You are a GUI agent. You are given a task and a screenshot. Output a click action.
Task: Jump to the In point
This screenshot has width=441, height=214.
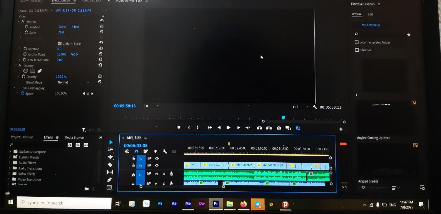pos(210,127)
